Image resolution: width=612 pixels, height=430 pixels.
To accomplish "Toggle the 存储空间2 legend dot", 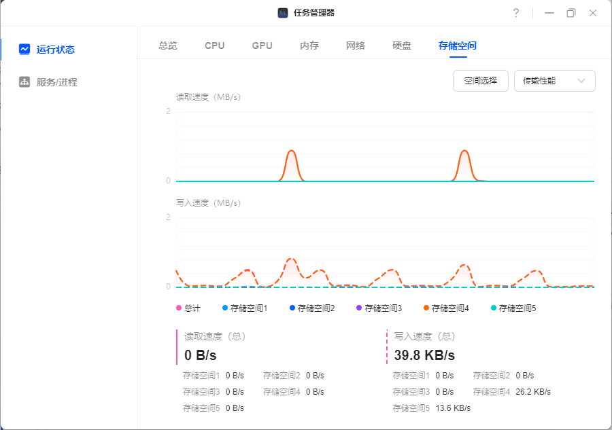I will 292,308.
